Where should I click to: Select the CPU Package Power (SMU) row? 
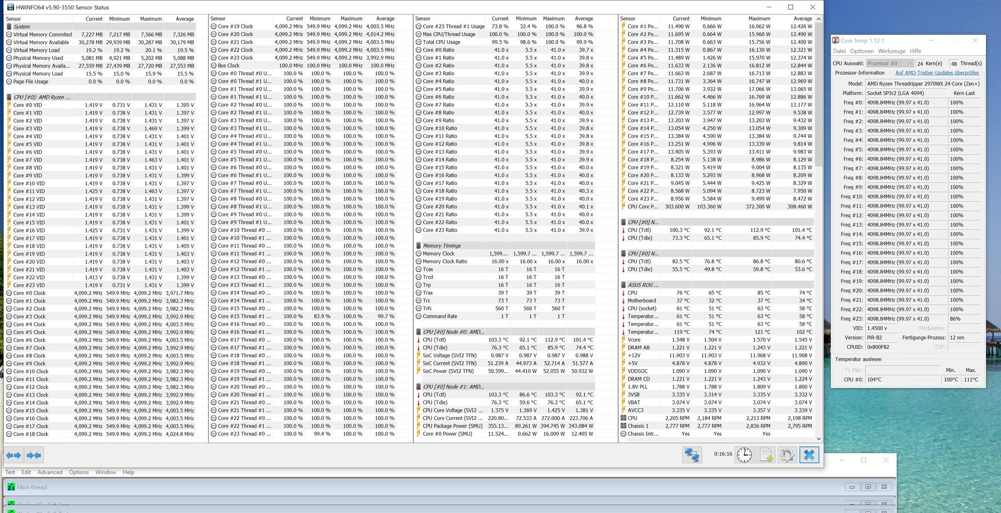[506, 426]
